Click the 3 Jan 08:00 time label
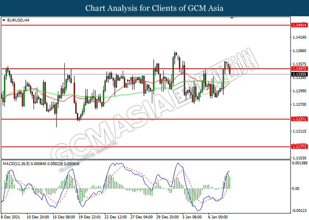The width and height of the screenshot is (309, 220). pos(192,217)
